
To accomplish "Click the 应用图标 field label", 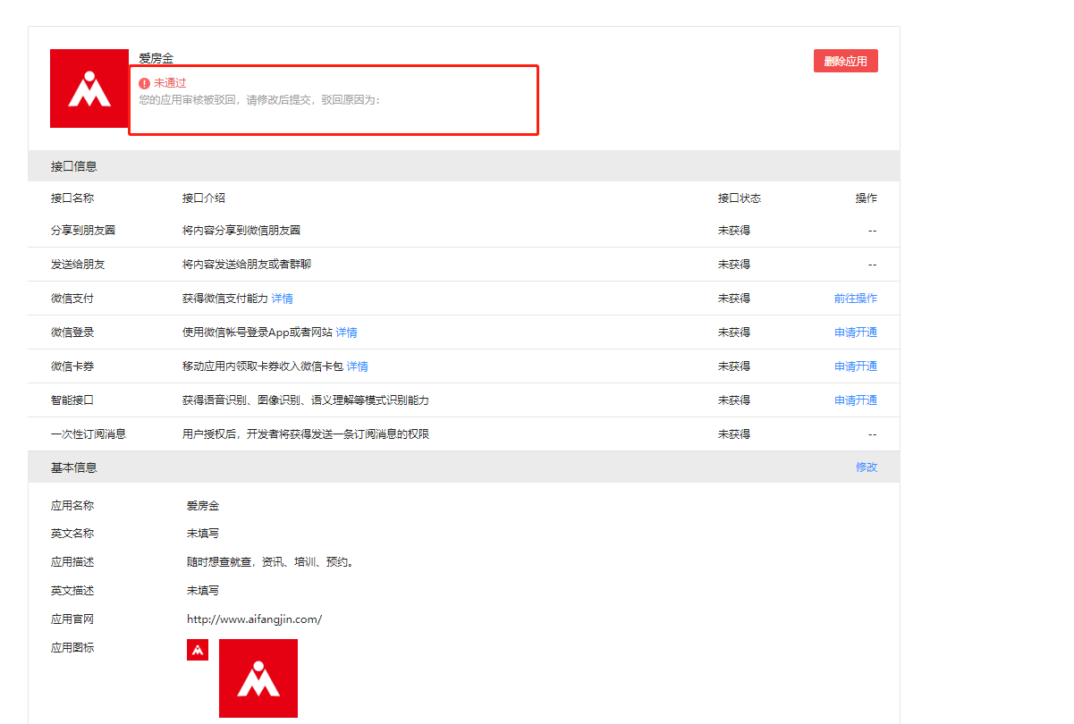I will [72, 648].
